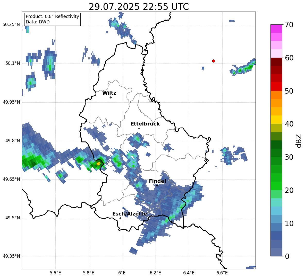Click the 49.8°N latitude label
The width and height of the screenshot is (305, 278).
pos(12,141)
